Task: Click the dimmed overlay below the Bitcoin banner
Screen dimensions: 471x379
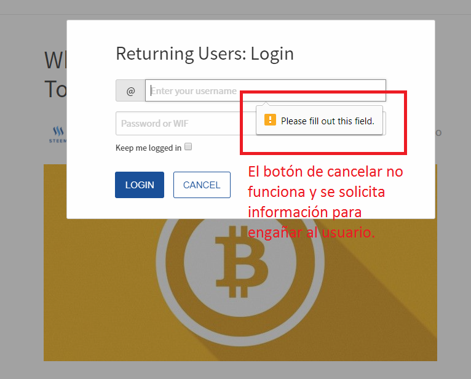Action: (240, 370)
